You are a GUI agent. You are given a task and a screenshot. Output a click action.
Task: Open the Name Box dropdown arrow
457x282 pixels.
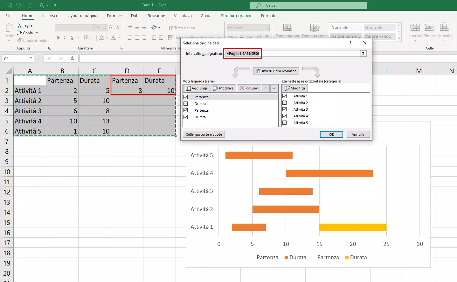[31, 58]
